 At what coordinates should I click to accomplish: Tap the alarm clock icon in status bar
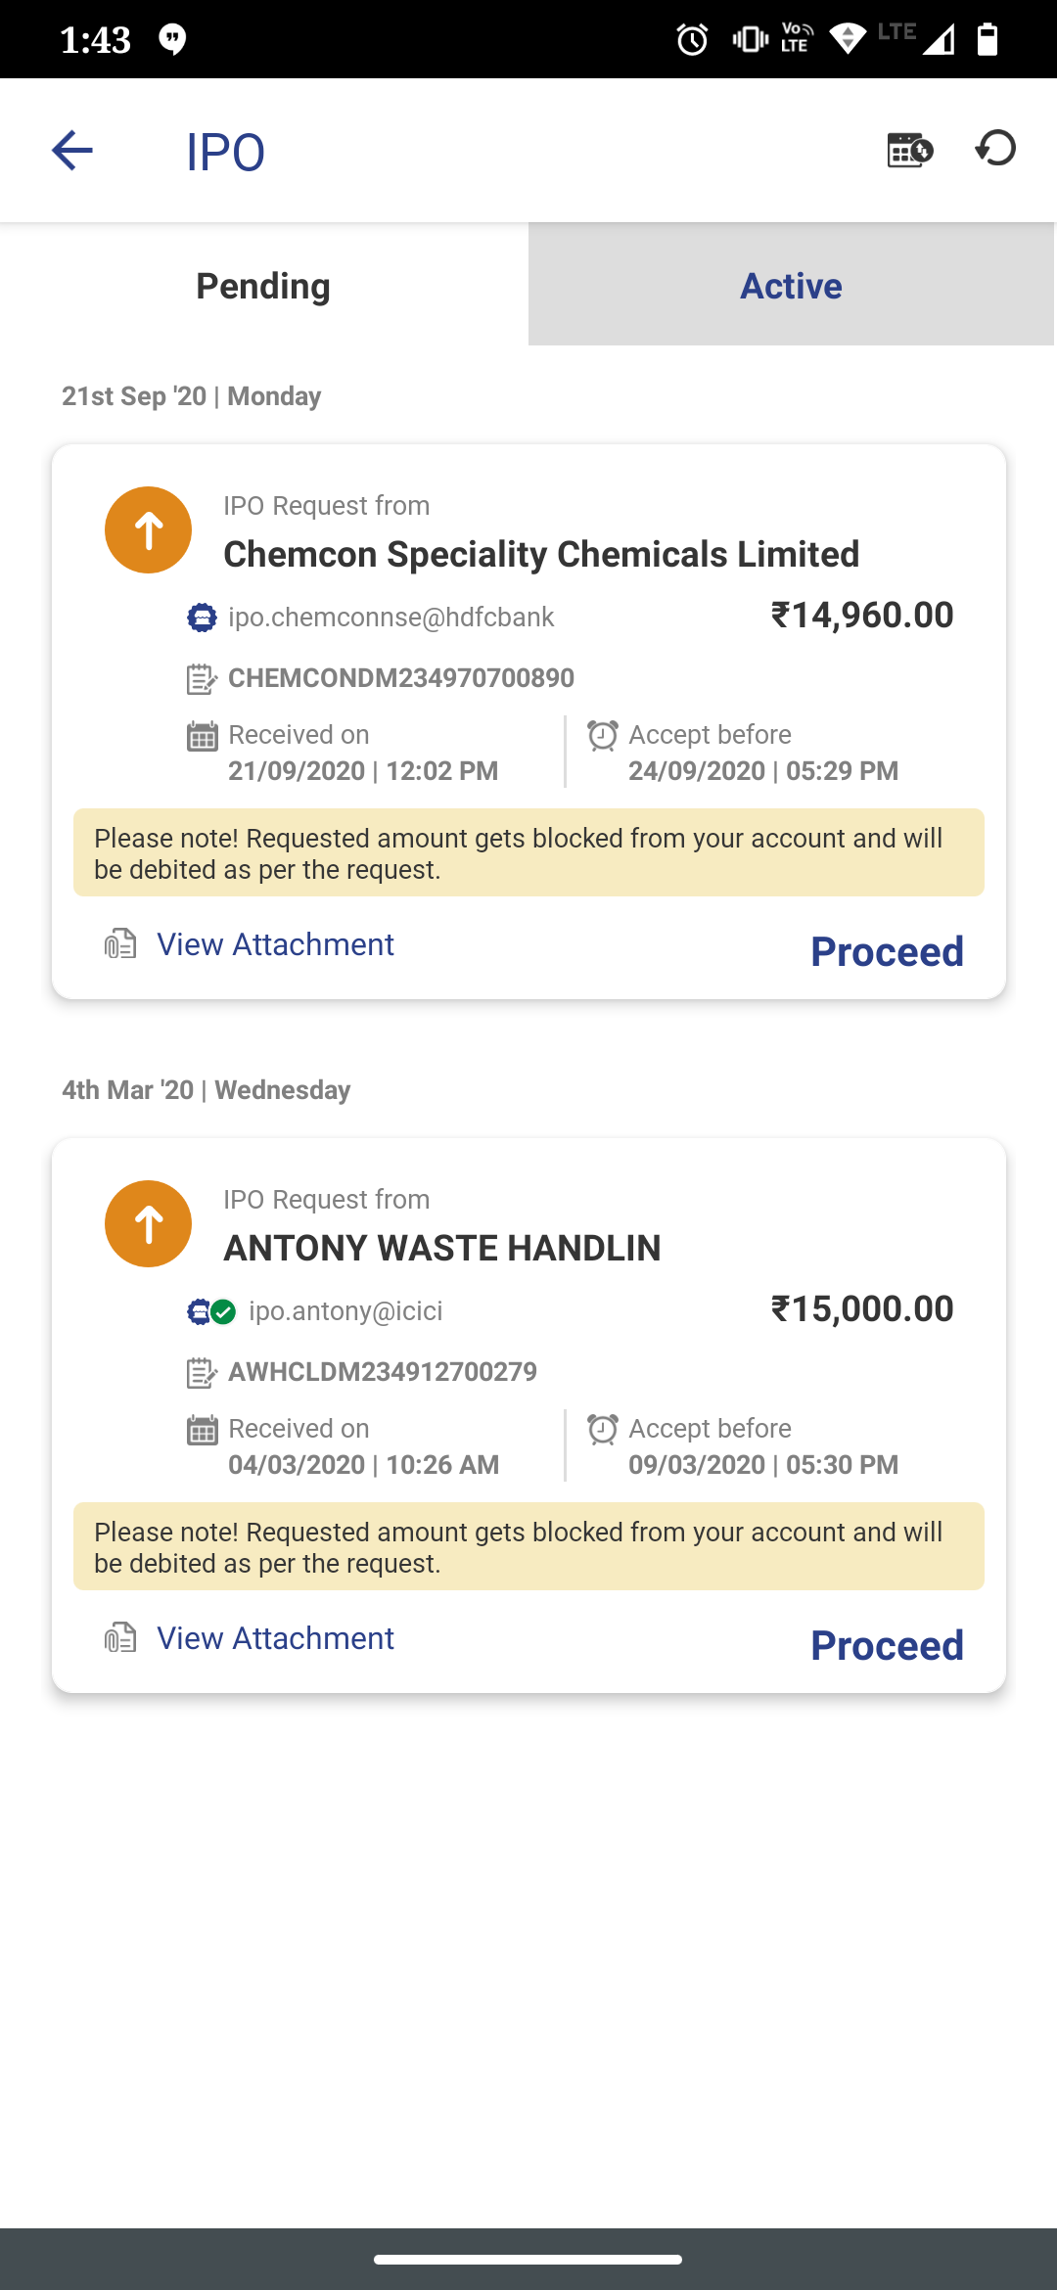(x=692, y=39)
